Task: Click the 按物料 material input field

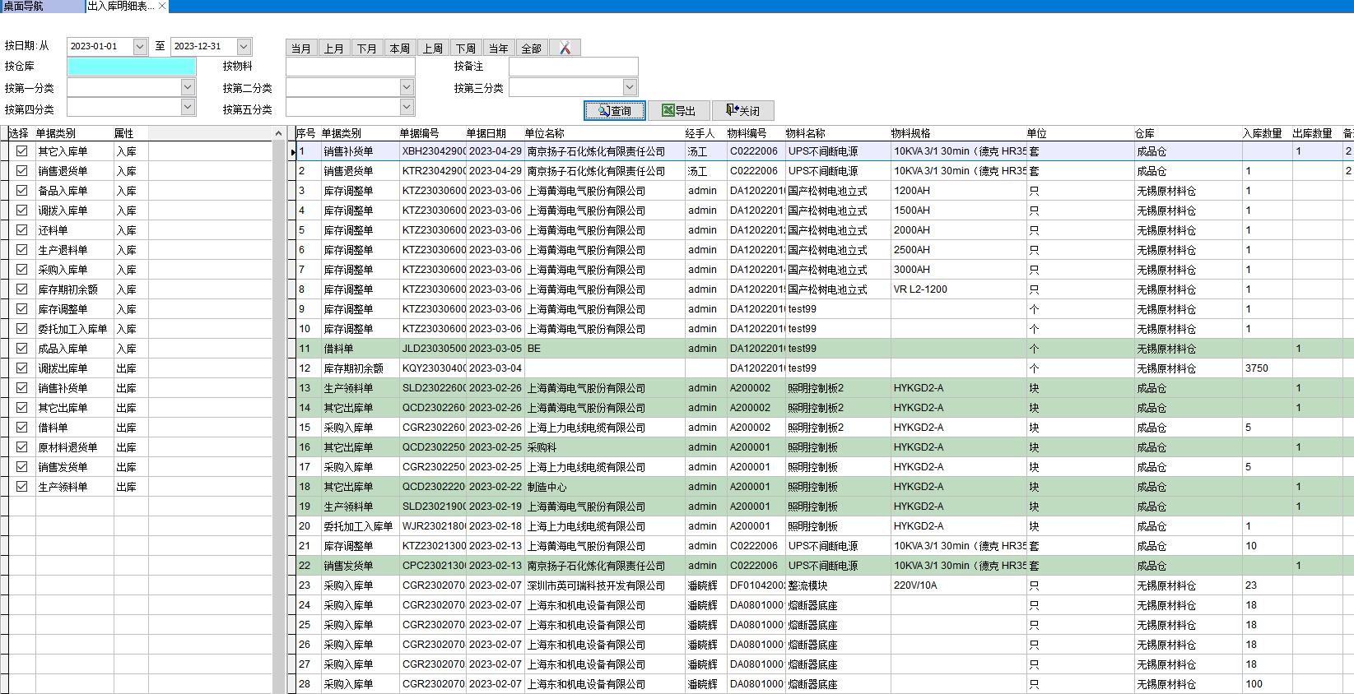Action: pos(351,67)
